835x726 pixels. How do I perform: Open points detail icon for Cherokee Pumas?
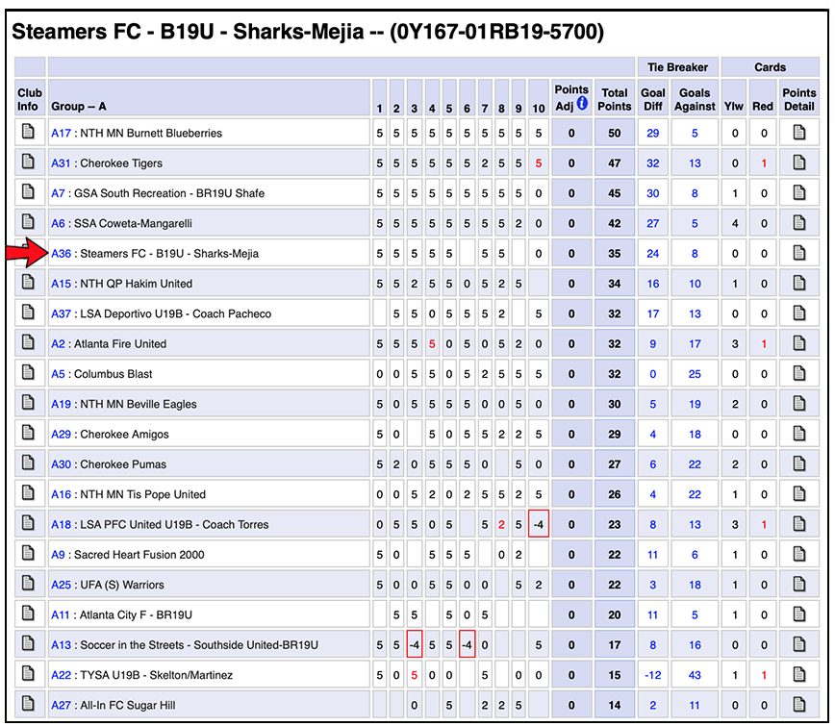point(798,463)
